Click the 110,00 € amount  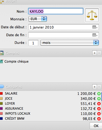[88, 114]
